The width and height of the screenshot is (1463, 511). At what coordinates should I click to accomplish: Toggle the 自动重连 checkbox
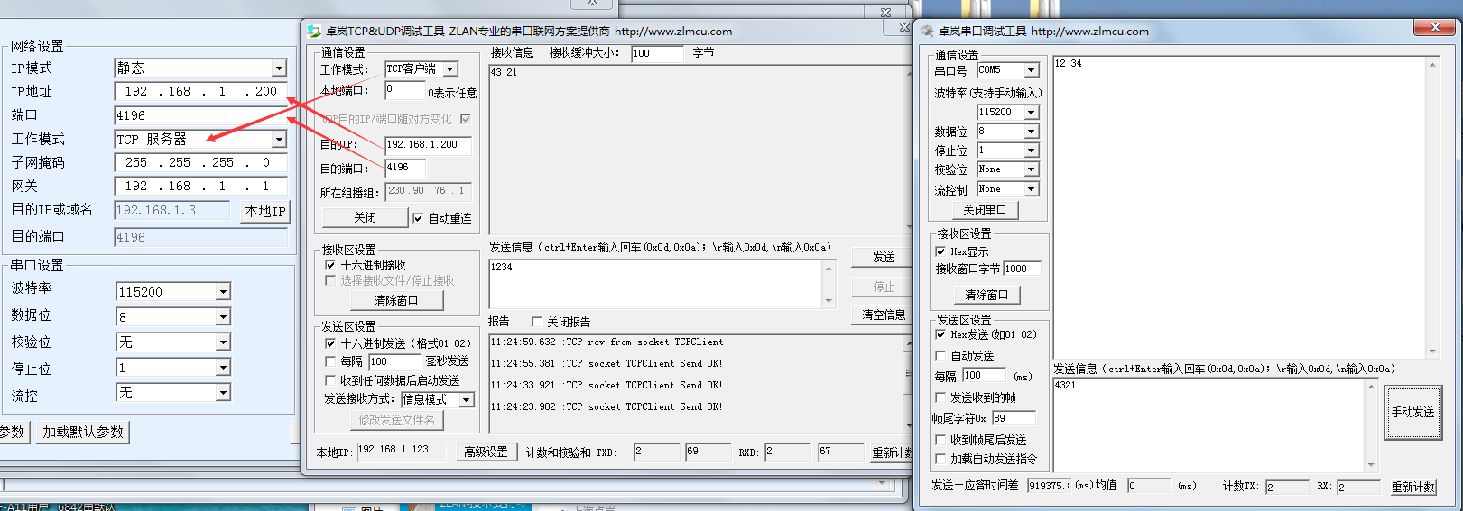(418, 218)
